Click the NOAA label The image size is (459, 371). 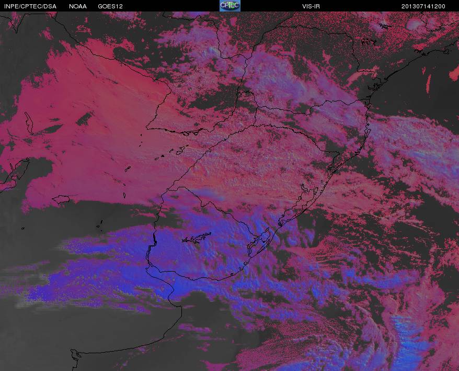click(x=77, y=6)
